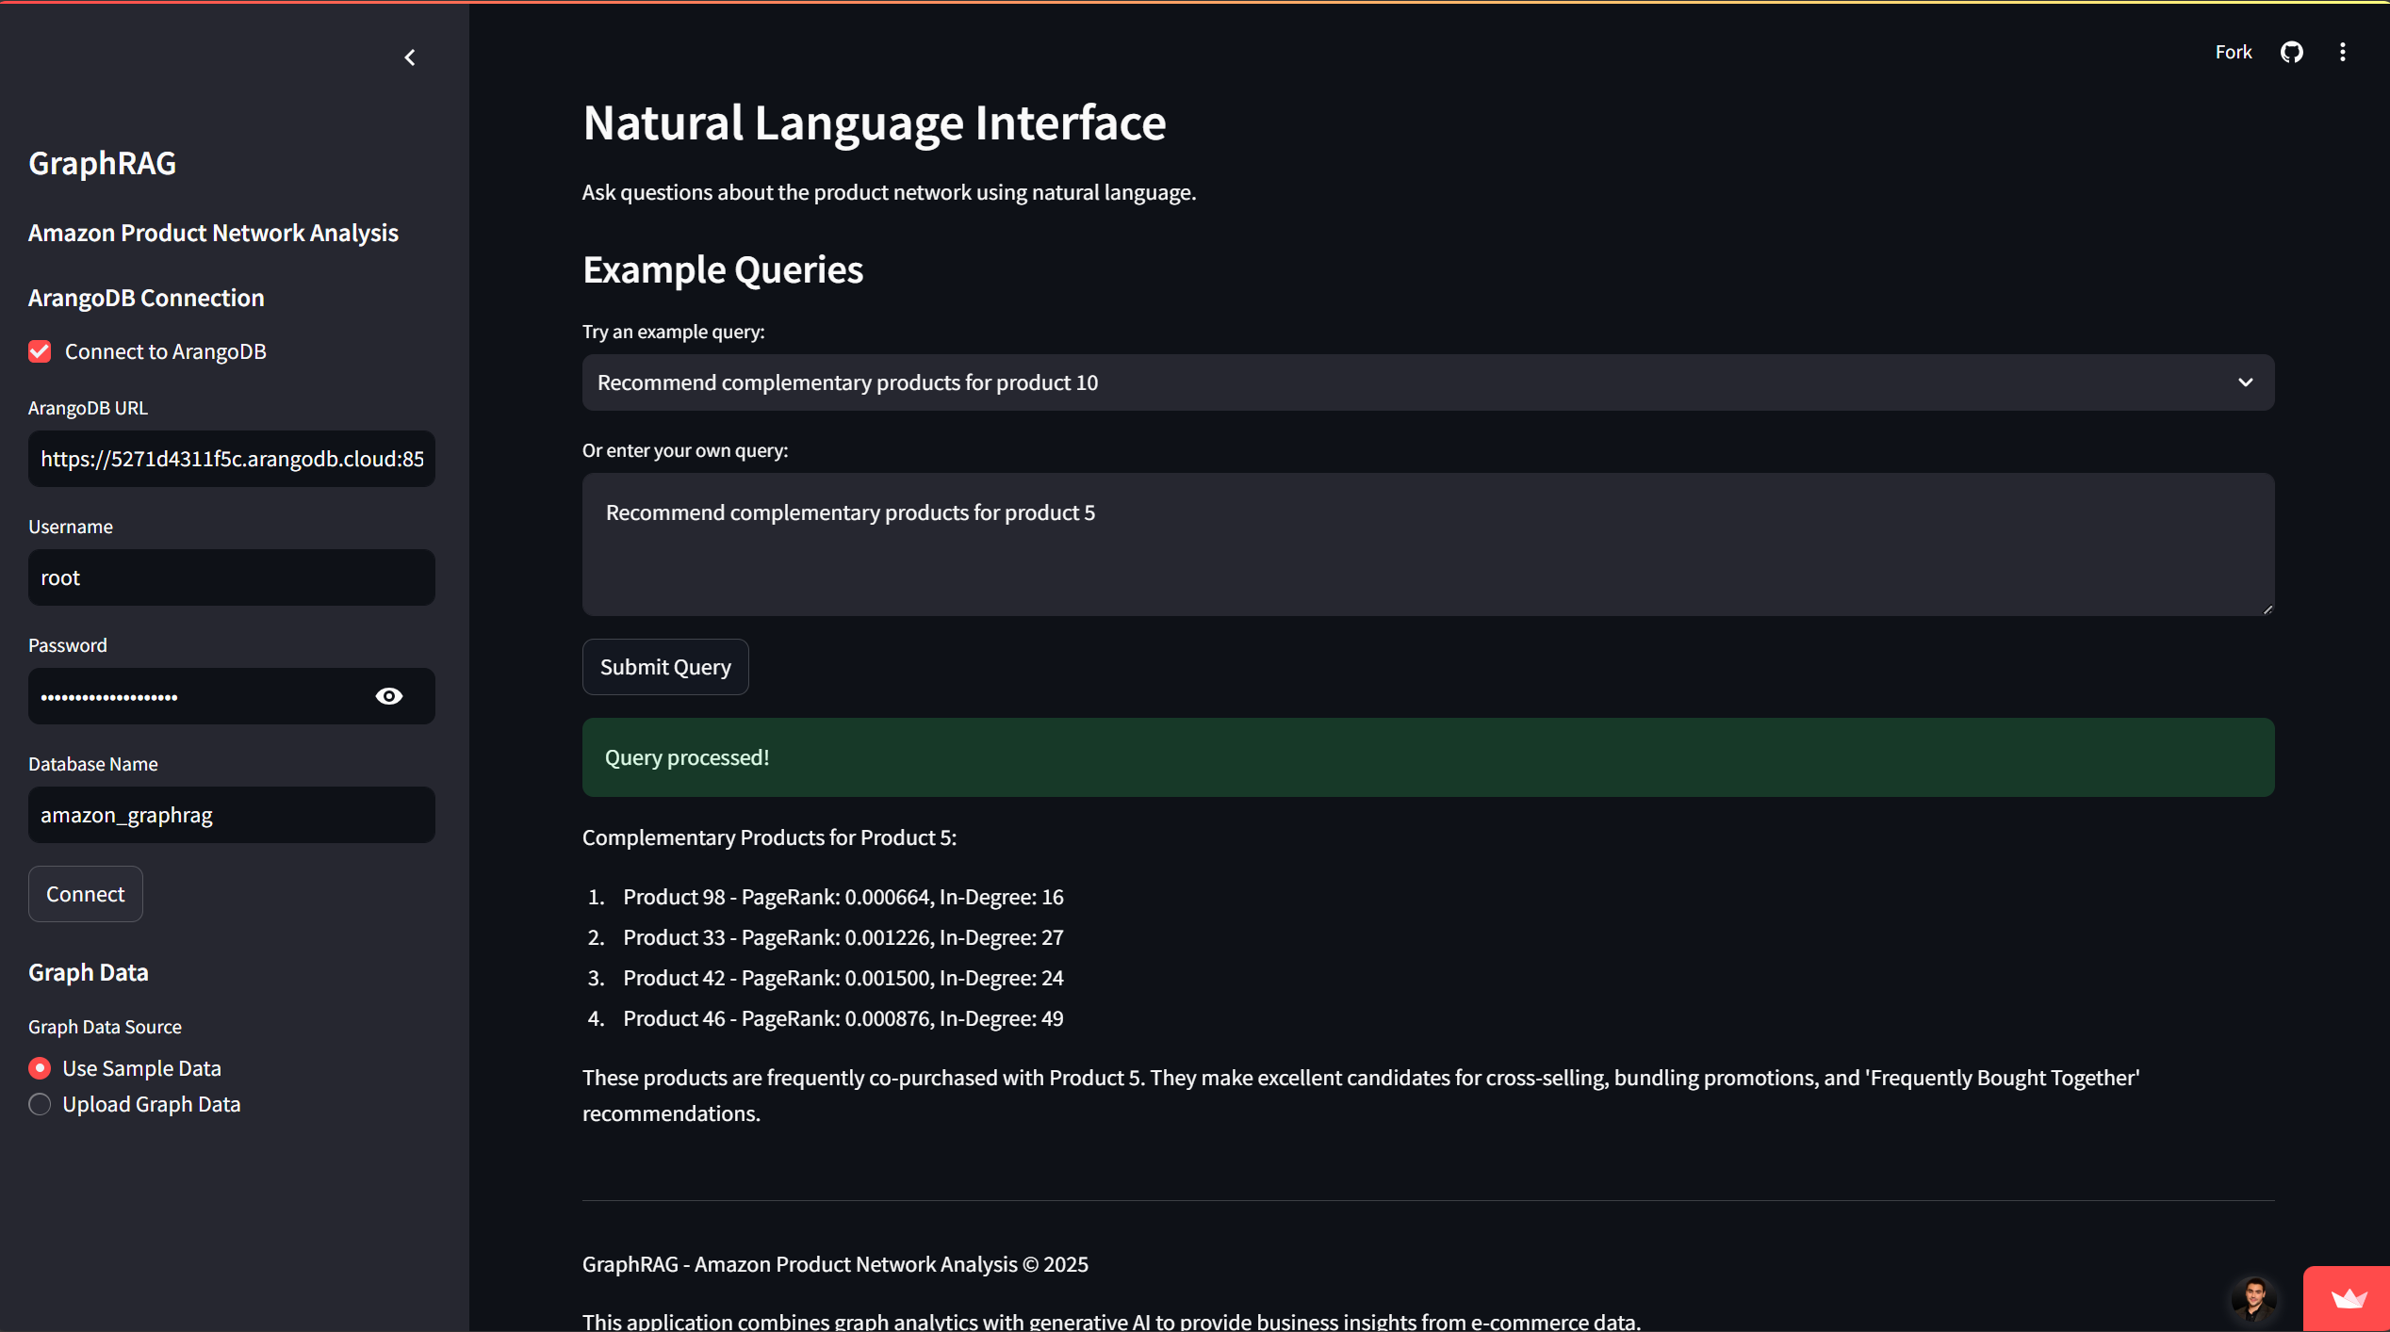
Task: Click the Streamlit crown badge icon
Action: pyautogui.click(x=2348, y=1299)
